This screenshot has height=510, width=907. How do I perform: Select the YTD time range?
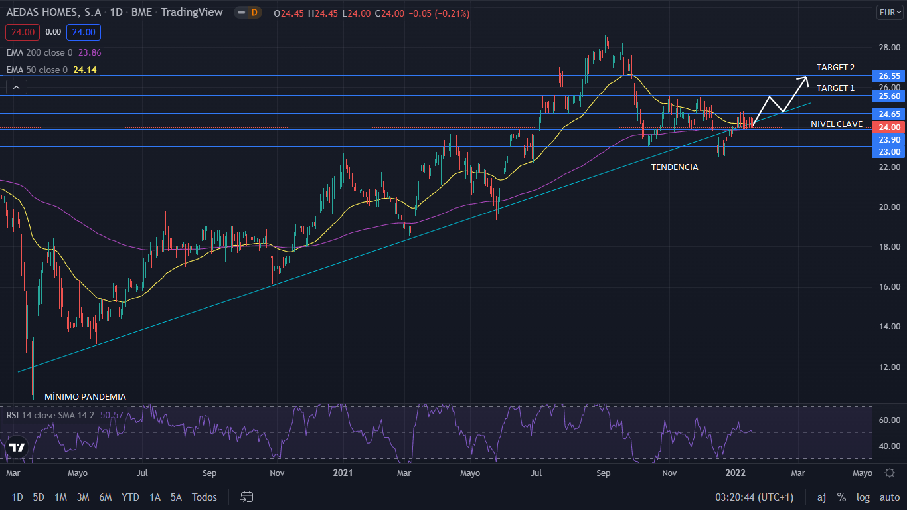click(131, 497)
